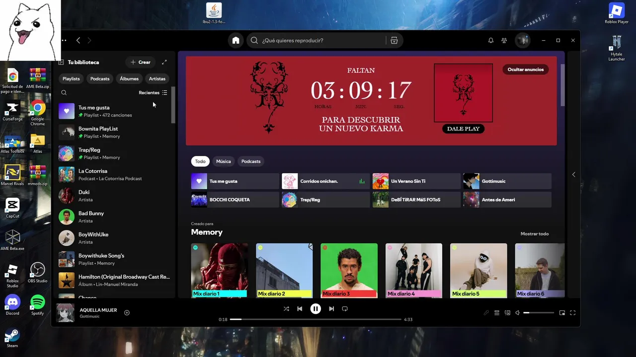Open Mix diario 5 card
The image size is (636, 357).
click(478, 270)
